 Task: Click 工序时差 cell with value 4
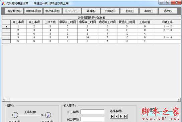coord(145,34)
